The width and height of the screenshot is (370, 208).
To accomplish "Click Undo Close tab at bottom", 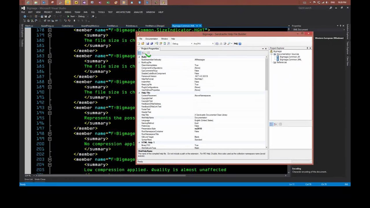I will (x=40, y=179).
